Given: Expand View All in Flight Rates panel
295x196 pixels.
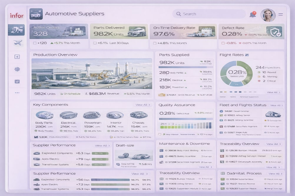Looking at the screenshot, I should click(x=274, y=92).
